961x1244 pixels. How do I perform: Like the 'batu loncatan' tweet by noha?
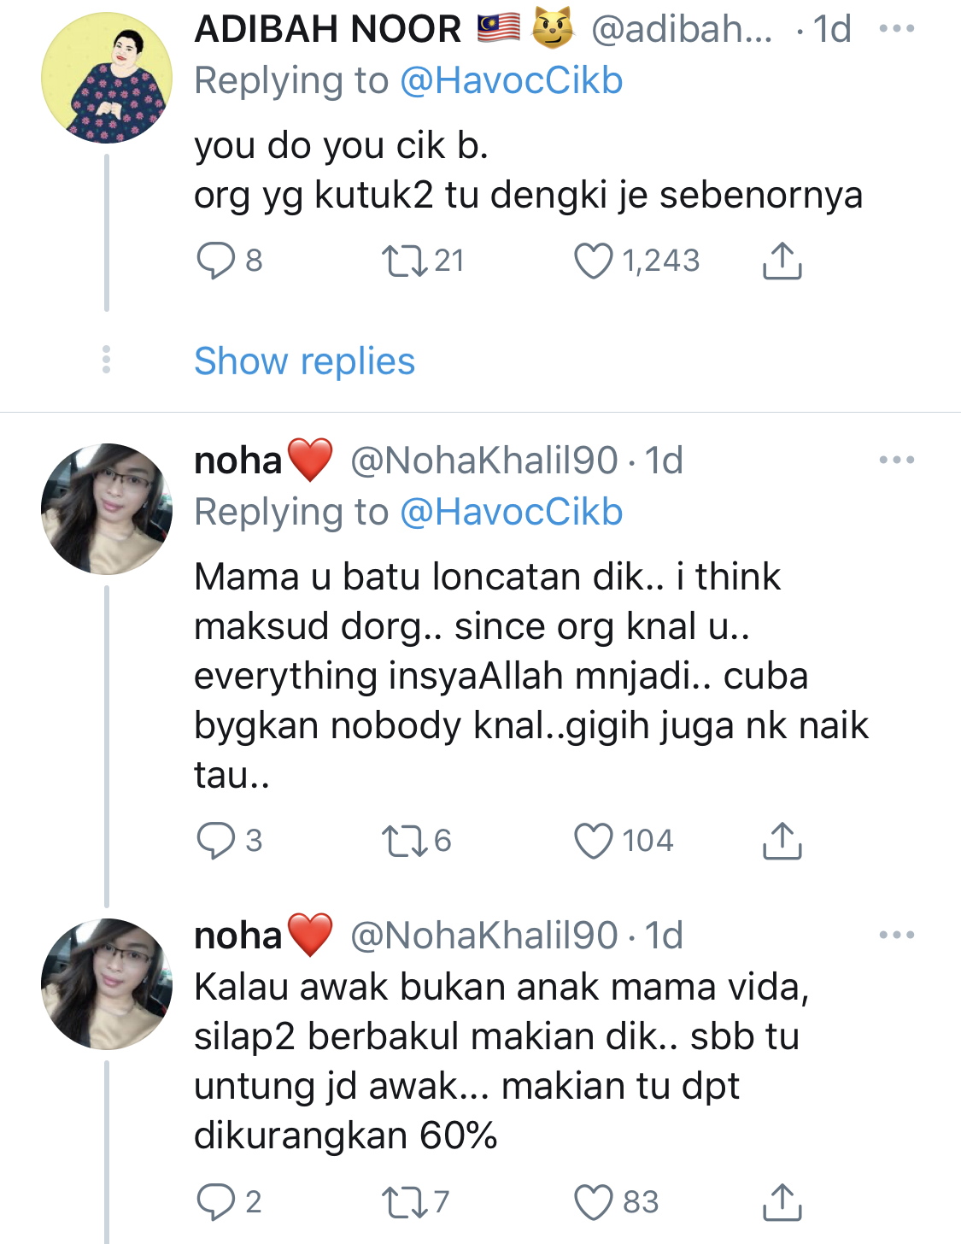point(594,841)
